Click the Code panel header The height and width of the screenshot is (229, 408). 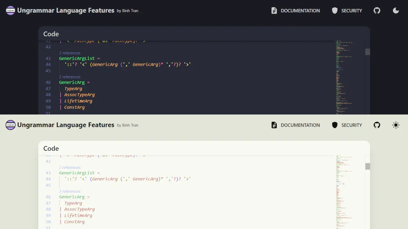[51, 34]
